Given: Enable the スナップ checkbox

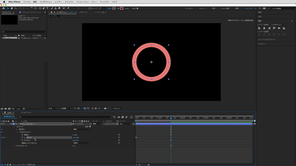Looking at the screenshot, I should pos(90,8).
